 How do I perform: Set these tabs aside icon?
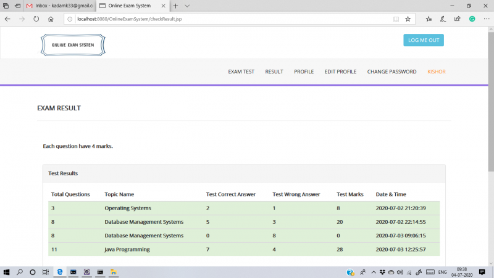18,6
